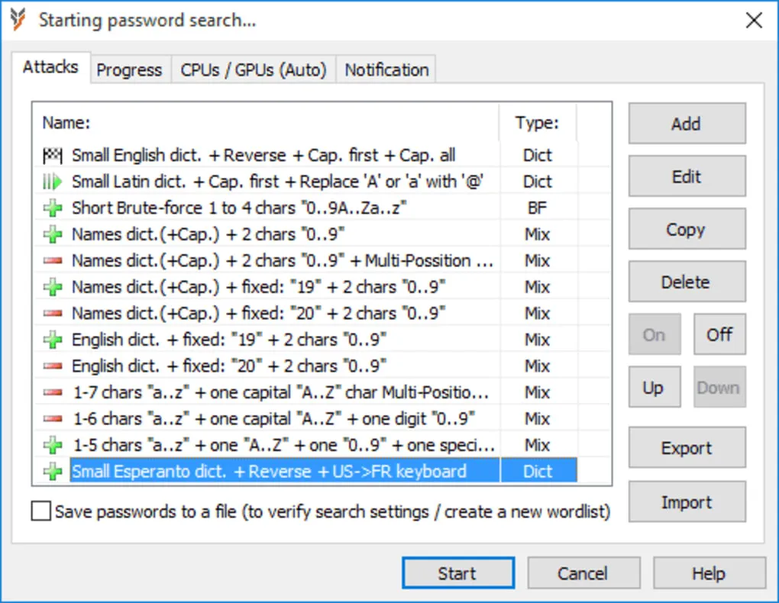Enable saving passwords to a file
779x603 pixels.
click(40, 511)
